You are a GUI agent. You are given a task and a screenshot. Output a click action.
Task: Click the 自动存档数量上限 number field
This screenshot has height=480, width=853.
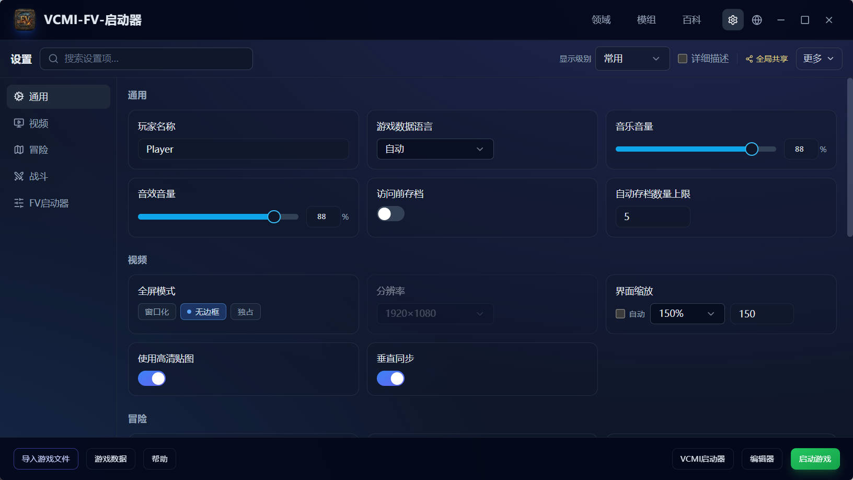[653, 216]
